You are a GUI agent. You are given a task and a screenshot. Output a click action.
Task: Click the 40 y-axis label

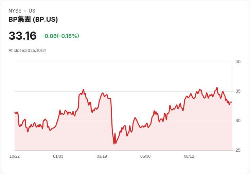(x=238, y=62)
